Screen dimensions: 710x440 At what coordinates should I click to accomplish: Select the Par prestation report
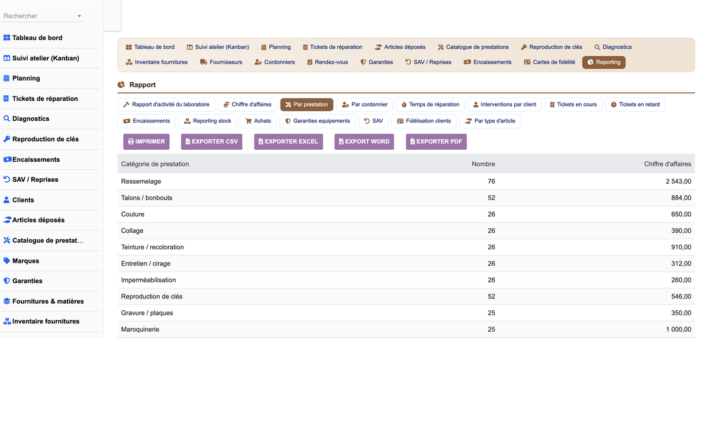point(306,105)
